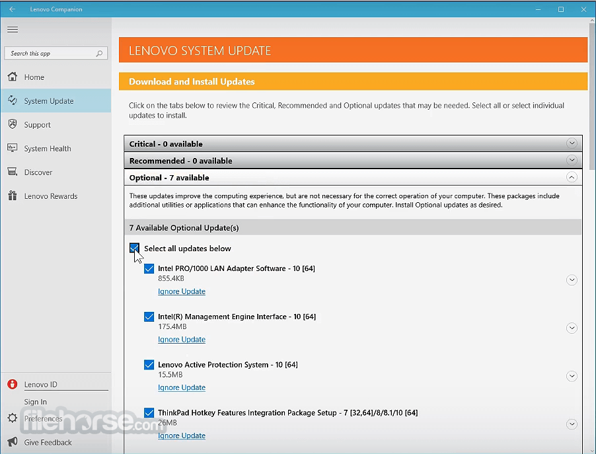Expand Intel Management Engine Interface details
The height and width of the screenshot is (454, 596).
pyautogui.click(x=572, y=328)
